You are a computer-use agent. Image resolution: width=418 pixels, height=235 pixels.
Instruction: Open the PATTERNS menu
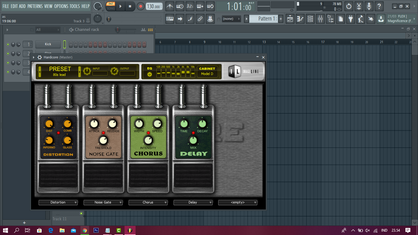pyautogui.click(x=35, y=6)
